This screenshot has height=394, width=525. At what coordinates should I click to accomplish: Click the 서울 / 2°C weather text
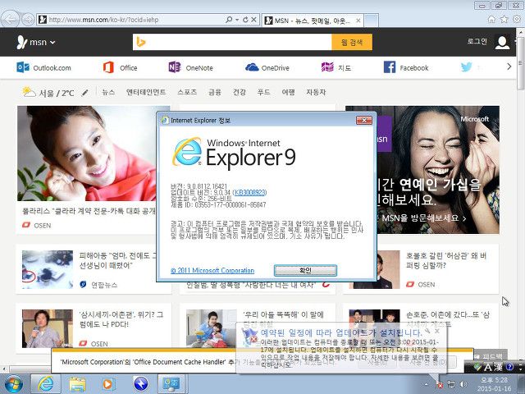(57, 93)
